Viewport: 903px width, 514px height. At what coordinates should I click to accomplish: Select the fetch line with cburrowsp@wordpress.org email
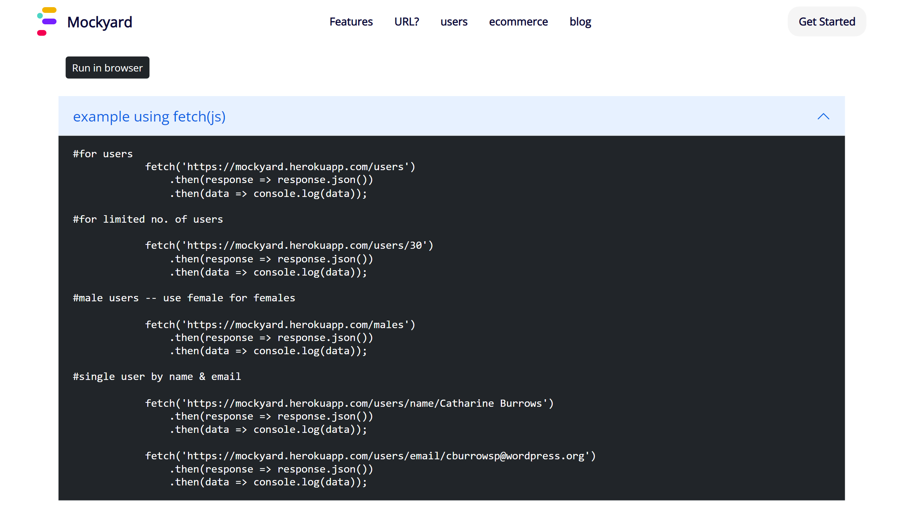point(370,456)
